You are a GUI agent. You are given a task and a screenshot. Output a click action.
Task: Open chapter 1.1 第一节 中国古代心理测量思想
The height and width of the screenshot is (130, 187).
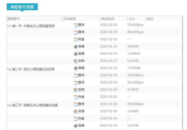click(x=31, y=26)
